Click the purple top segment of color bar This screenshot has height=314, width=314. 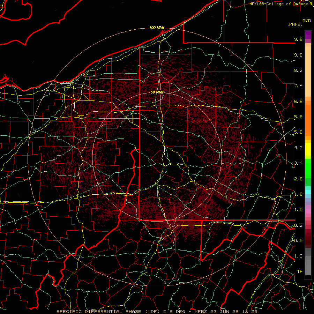(308, 35)
